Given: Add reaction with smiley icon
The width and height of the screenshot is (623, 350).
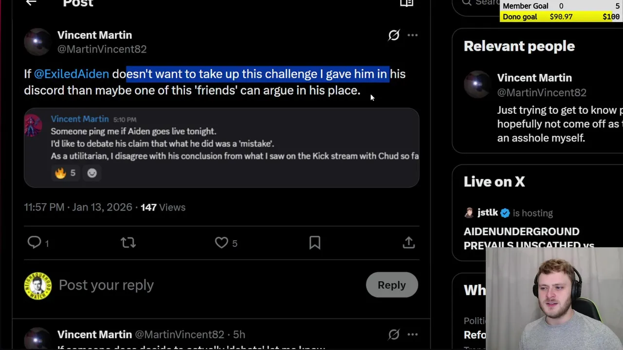Looking at the screenshot, I should [x=92, y=173].
